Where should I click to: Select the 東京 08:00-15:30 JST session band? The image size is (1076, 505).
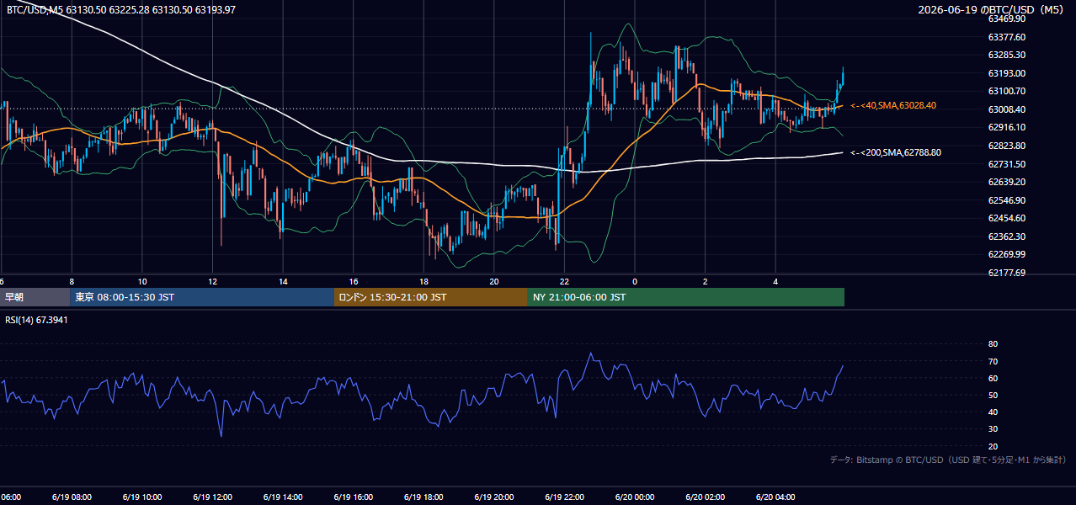click(x=202, y=297)
